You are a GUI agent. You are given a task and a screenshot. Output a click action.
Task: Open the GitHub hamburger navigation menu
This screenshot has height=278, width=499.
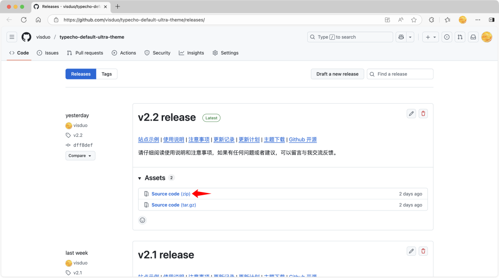tap(12, 37)
